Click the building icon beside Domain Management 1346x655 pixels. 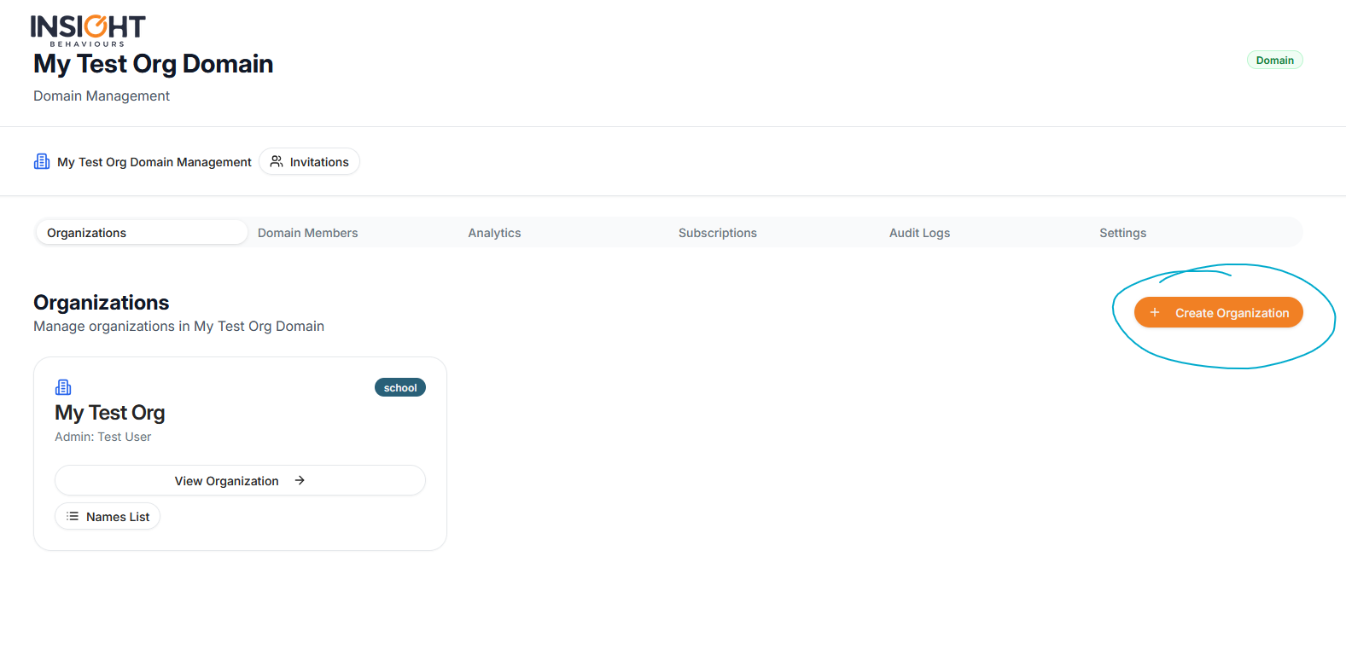42,161
